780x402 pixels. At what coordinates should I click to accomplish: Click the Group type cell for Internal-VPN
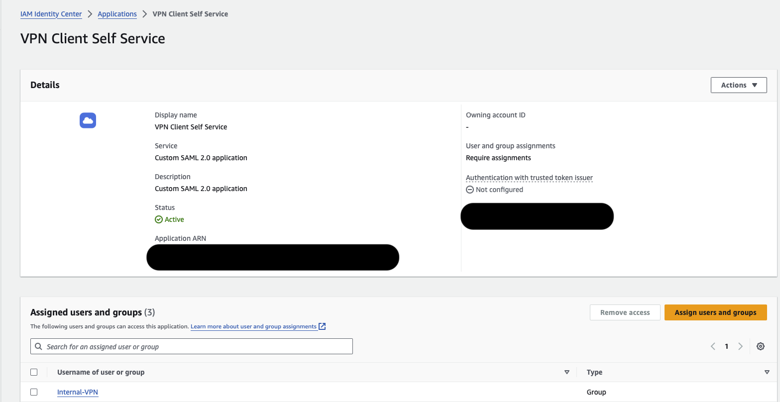pos(596,392)
